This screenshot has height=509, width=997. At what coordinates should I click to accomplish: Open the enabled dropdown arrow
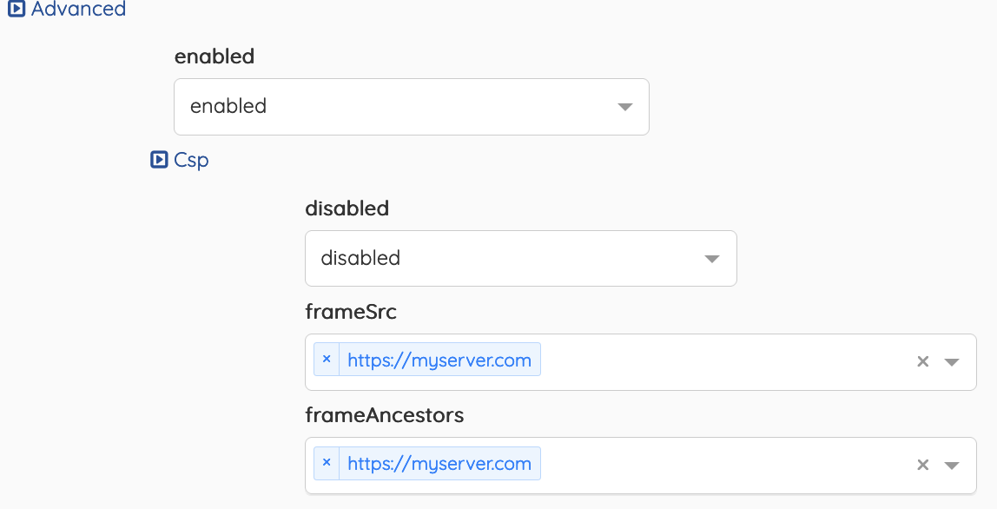[x=625, y=107]
